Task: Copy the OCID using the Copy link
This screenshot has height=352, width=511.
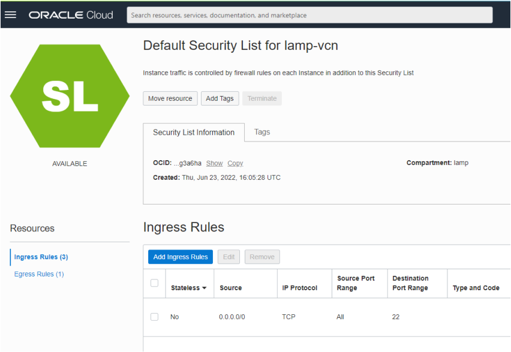Action: coord(235,163)
